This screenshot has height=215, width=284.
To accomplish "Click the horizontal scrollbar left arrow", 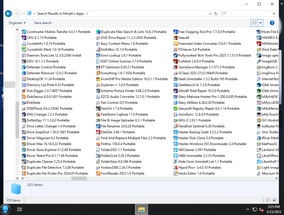I will click(x=22, y=178).
